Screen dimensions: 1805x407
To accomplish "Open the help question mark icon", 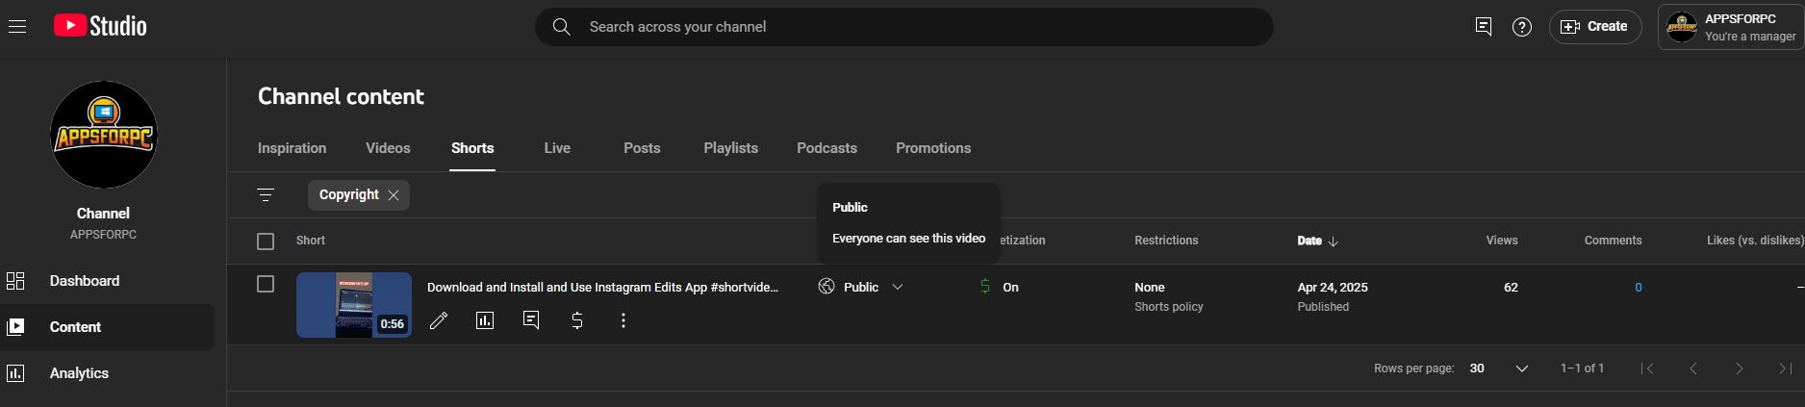I will point(1522,27).
